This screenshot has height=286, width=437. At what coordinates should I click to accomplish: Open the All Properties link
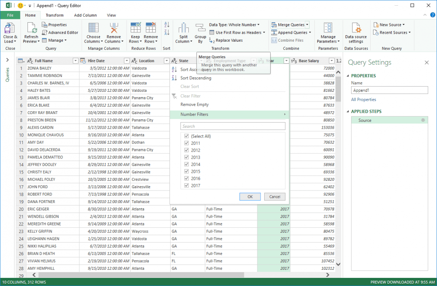coord(363,100)
